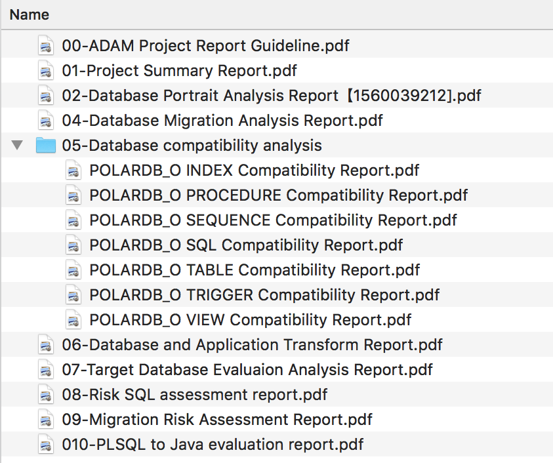Select POLARDB_O SQL Compatibility Report.pdf name
Viewport: 553px width, 463px height.
246,245
